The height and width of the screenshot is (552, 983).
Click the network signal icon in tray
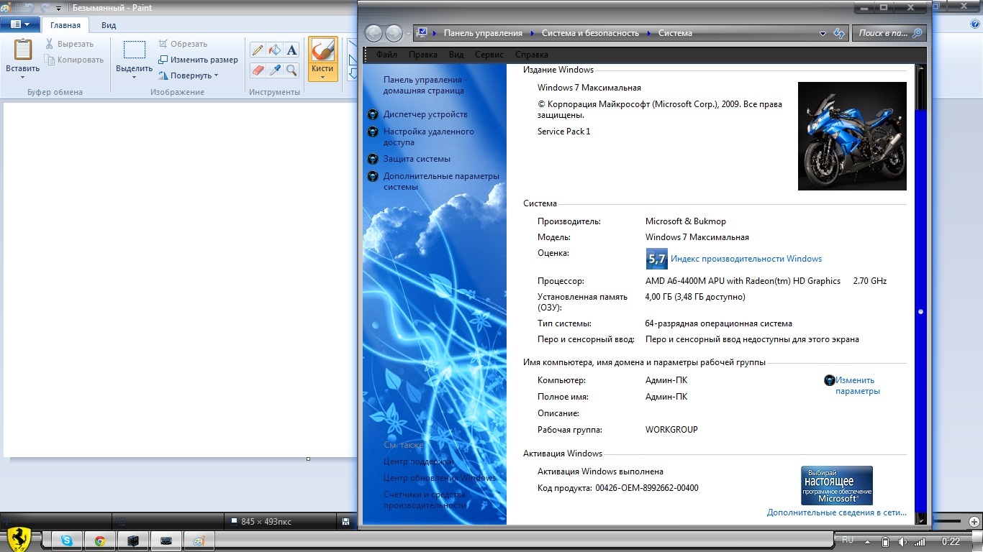[x=919, y=542]
